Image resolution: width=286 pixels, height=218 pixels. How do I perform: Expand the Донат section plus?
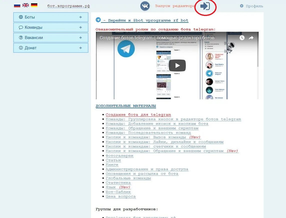[x=80, y=48]
